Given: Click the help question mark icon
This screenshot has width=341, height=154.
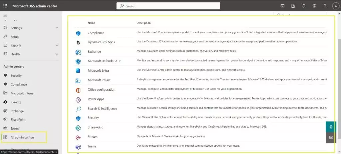Looking at the screenshot, I should pos(325,6).
